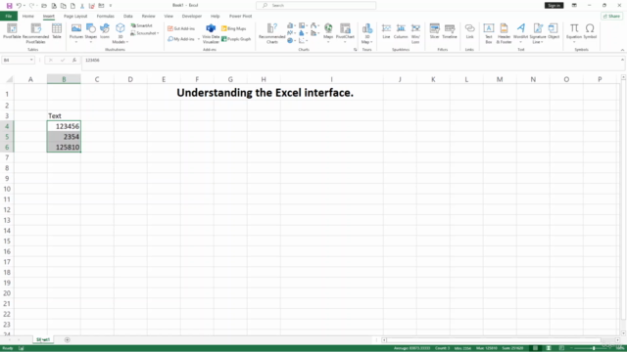The width and height of the screenshot is (627, 352).
Task: Click Get Add-ins
Action: click(181, 28)
